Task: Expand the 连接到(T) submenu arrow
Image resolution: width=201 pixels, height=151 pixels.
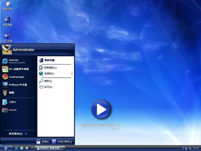Action: 72,74
